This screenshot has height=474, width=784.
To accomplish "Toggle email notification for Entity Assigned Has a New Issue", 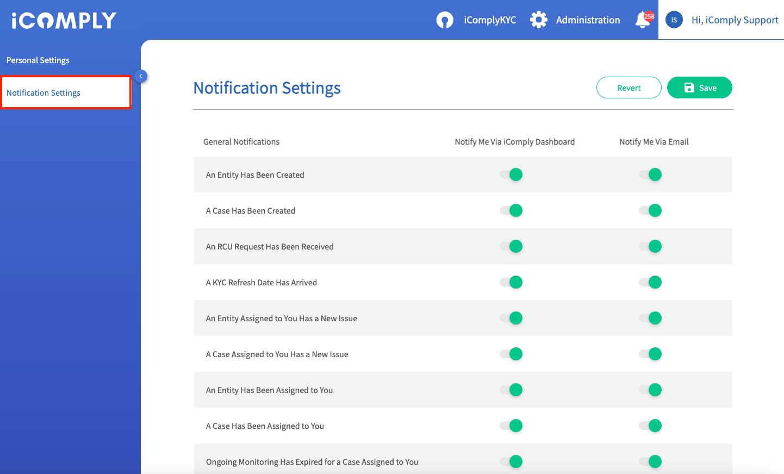I will tap(650, 318).
